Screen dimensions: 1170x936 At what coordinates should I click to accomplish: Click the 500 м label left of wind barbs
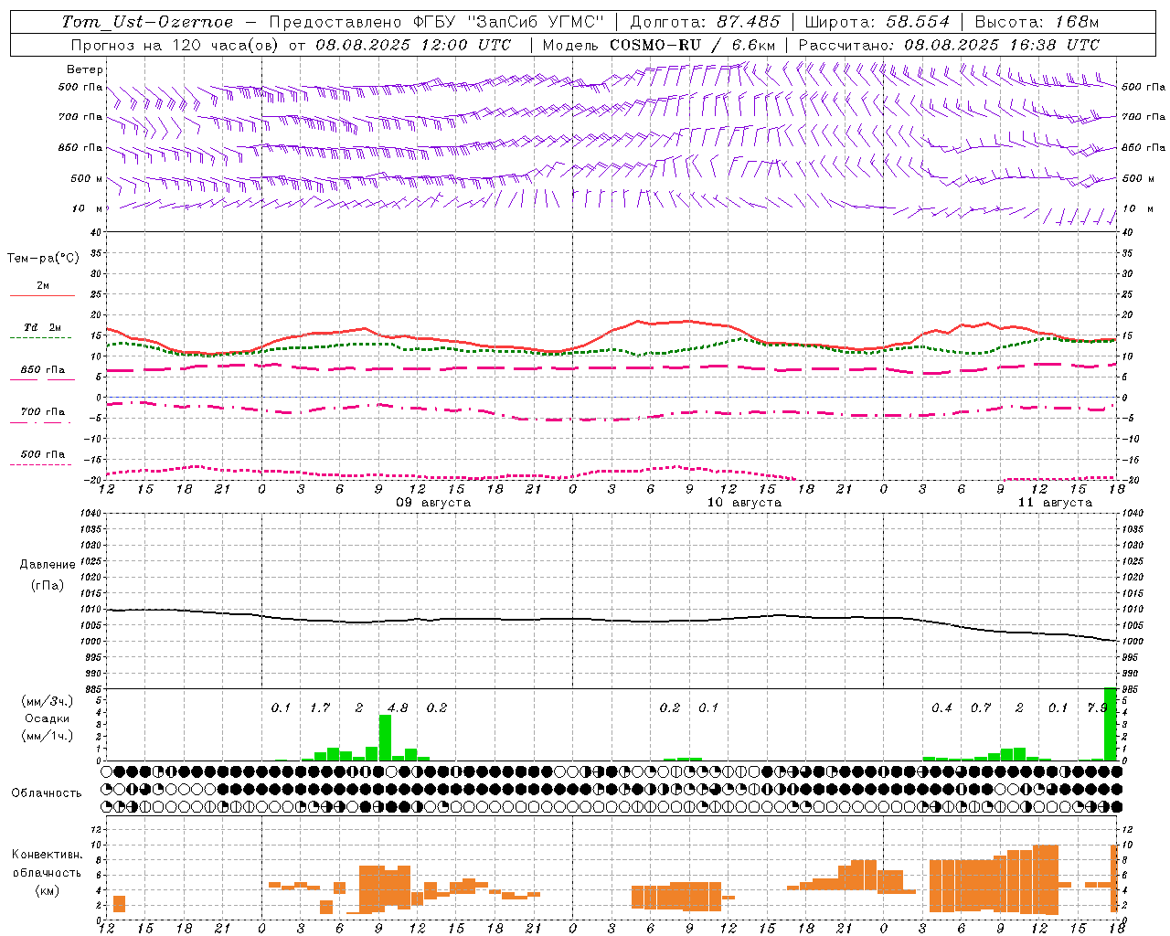point(87,178)
